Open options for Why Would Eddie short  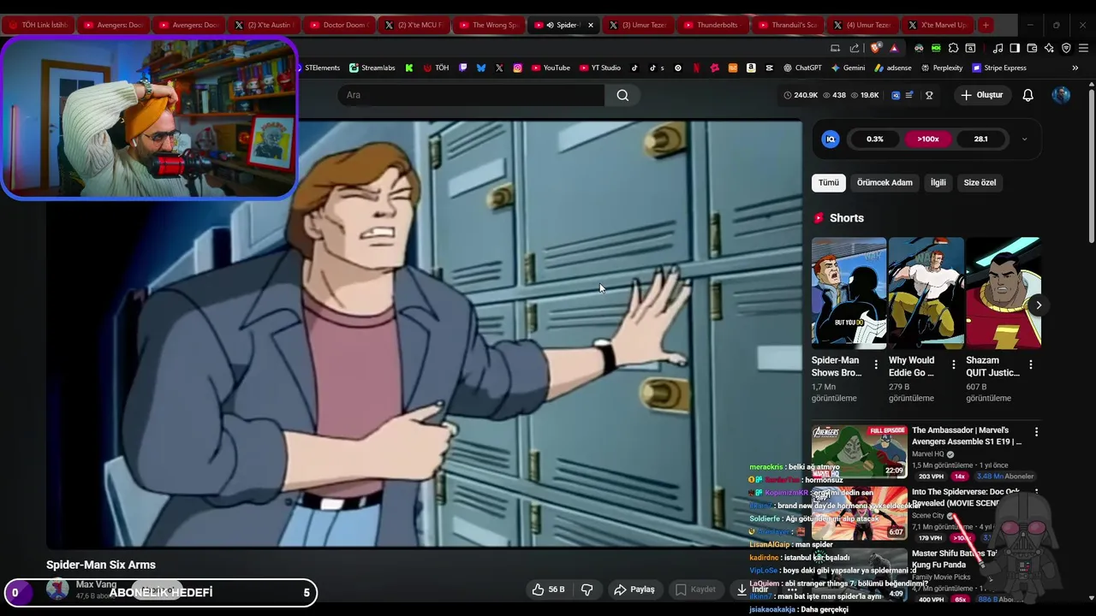953,365
